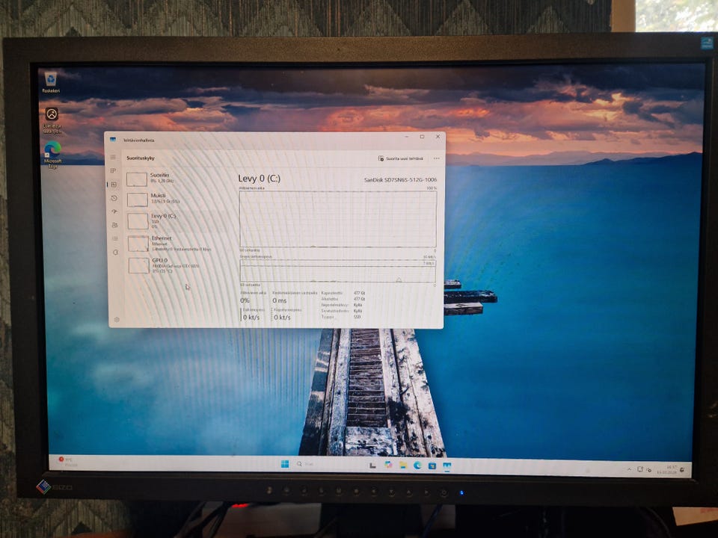
Task: Open Task View on the taskbar
Action: point(372,466)
